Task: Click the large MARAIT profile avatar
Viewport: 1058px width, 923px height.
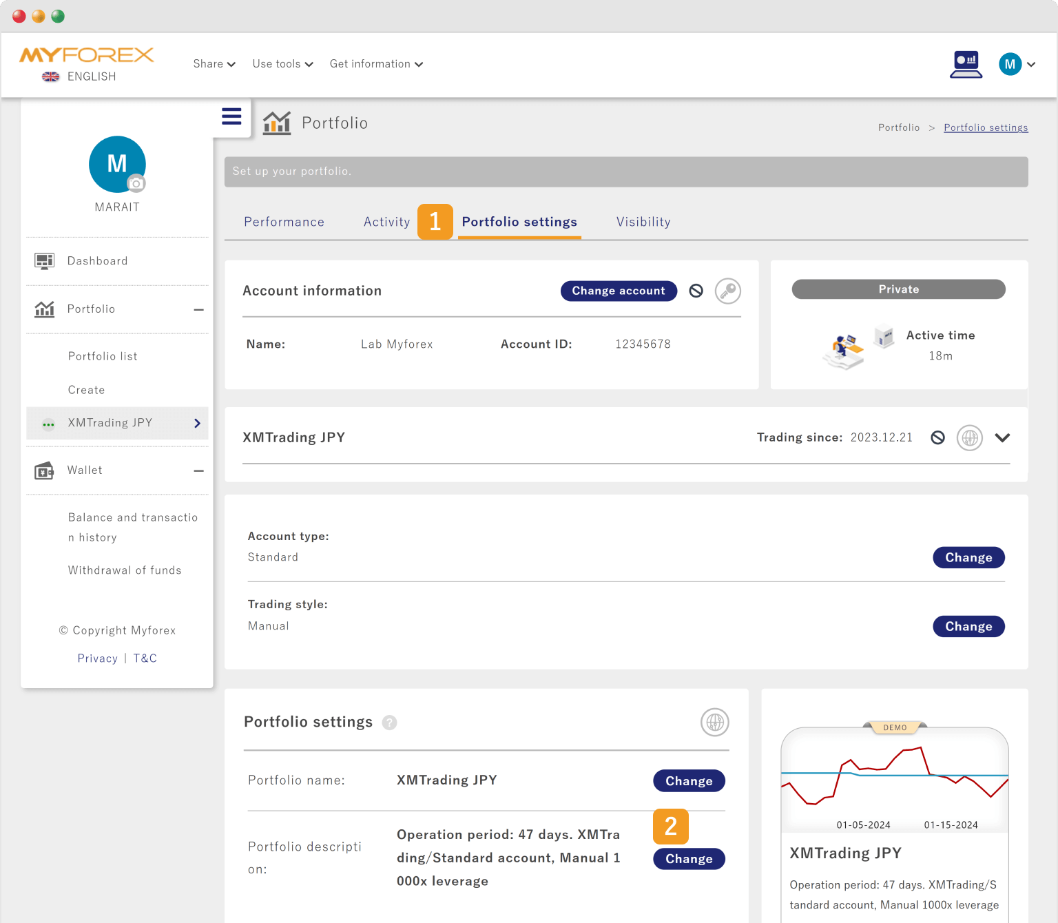Action: 117,164
